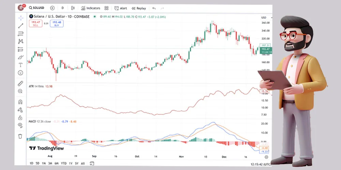Switch to the 3M date range
Viewport: 341px width, 170px height.
tap(50, 163)
